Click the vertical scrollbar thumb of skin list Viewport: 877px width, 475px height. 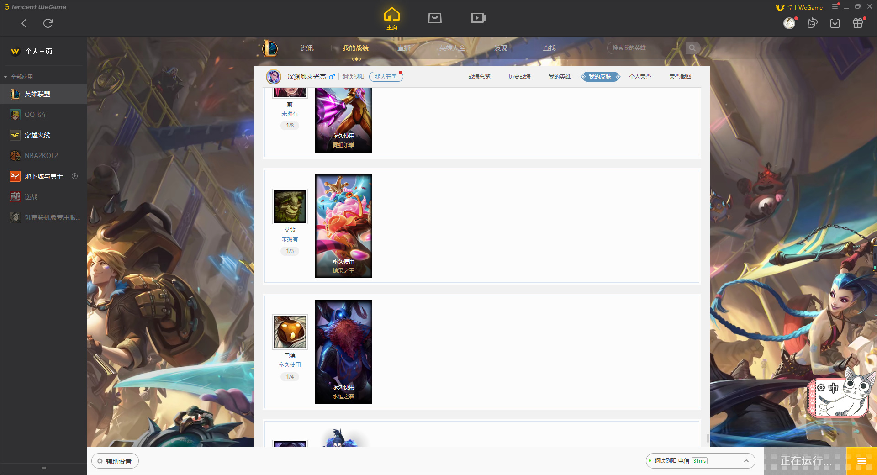click(x=708, y=438)
